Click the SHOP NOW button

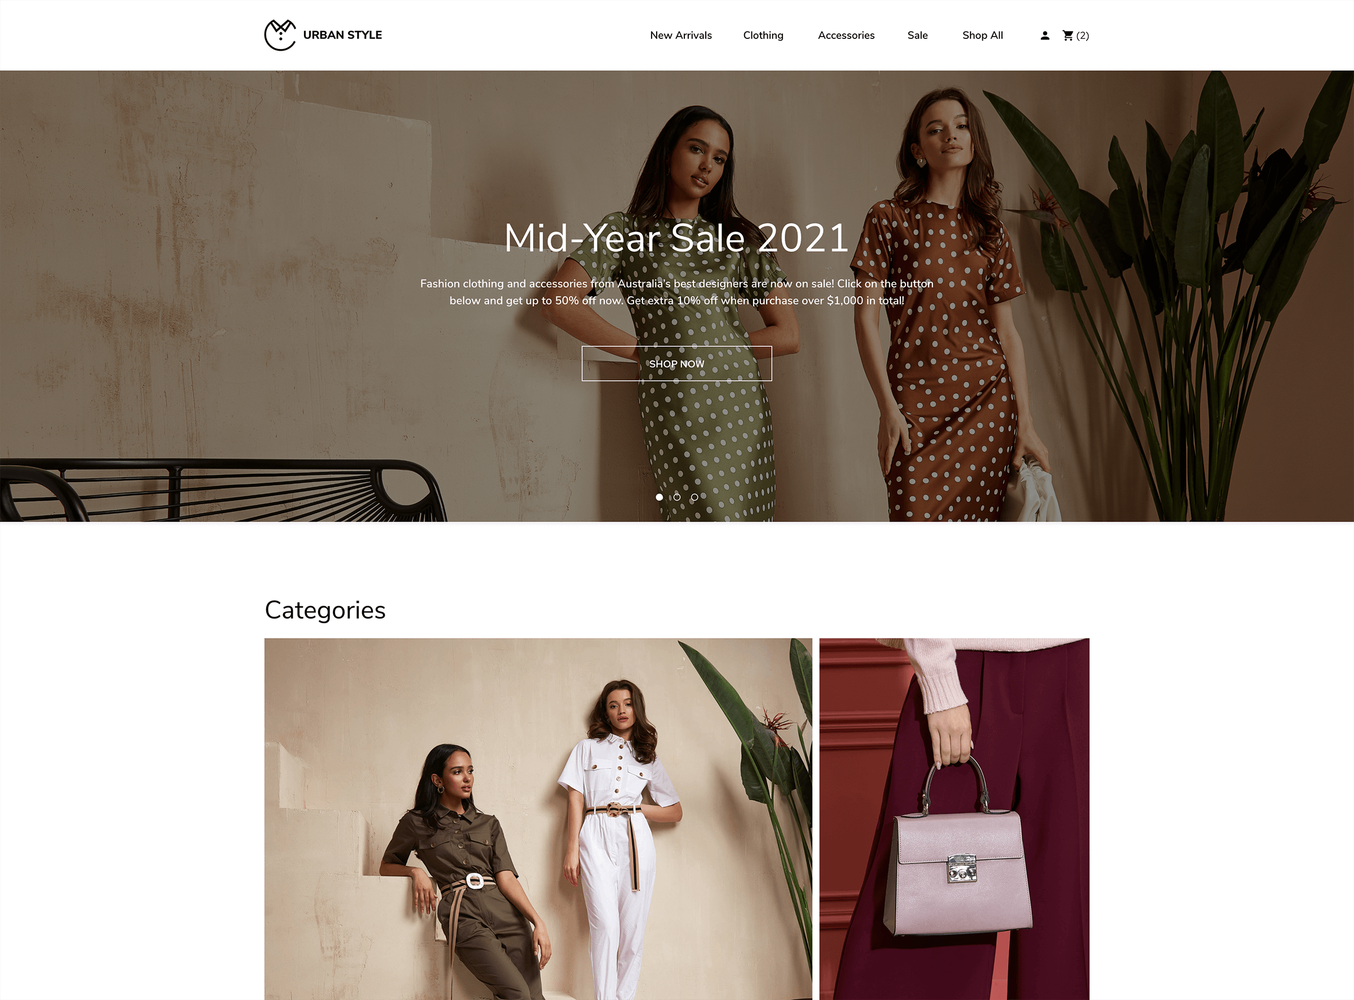[x=676, y=363]
